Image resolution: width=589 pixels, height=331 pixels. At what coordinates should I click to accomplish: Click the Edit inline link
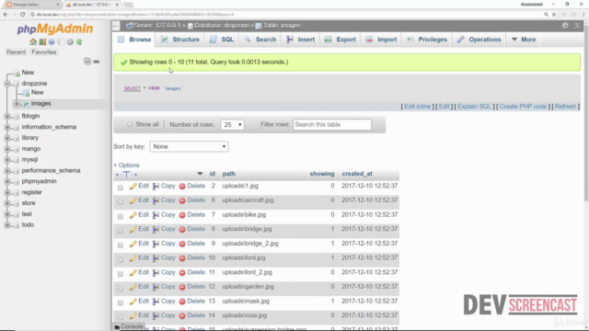[417, 107]
